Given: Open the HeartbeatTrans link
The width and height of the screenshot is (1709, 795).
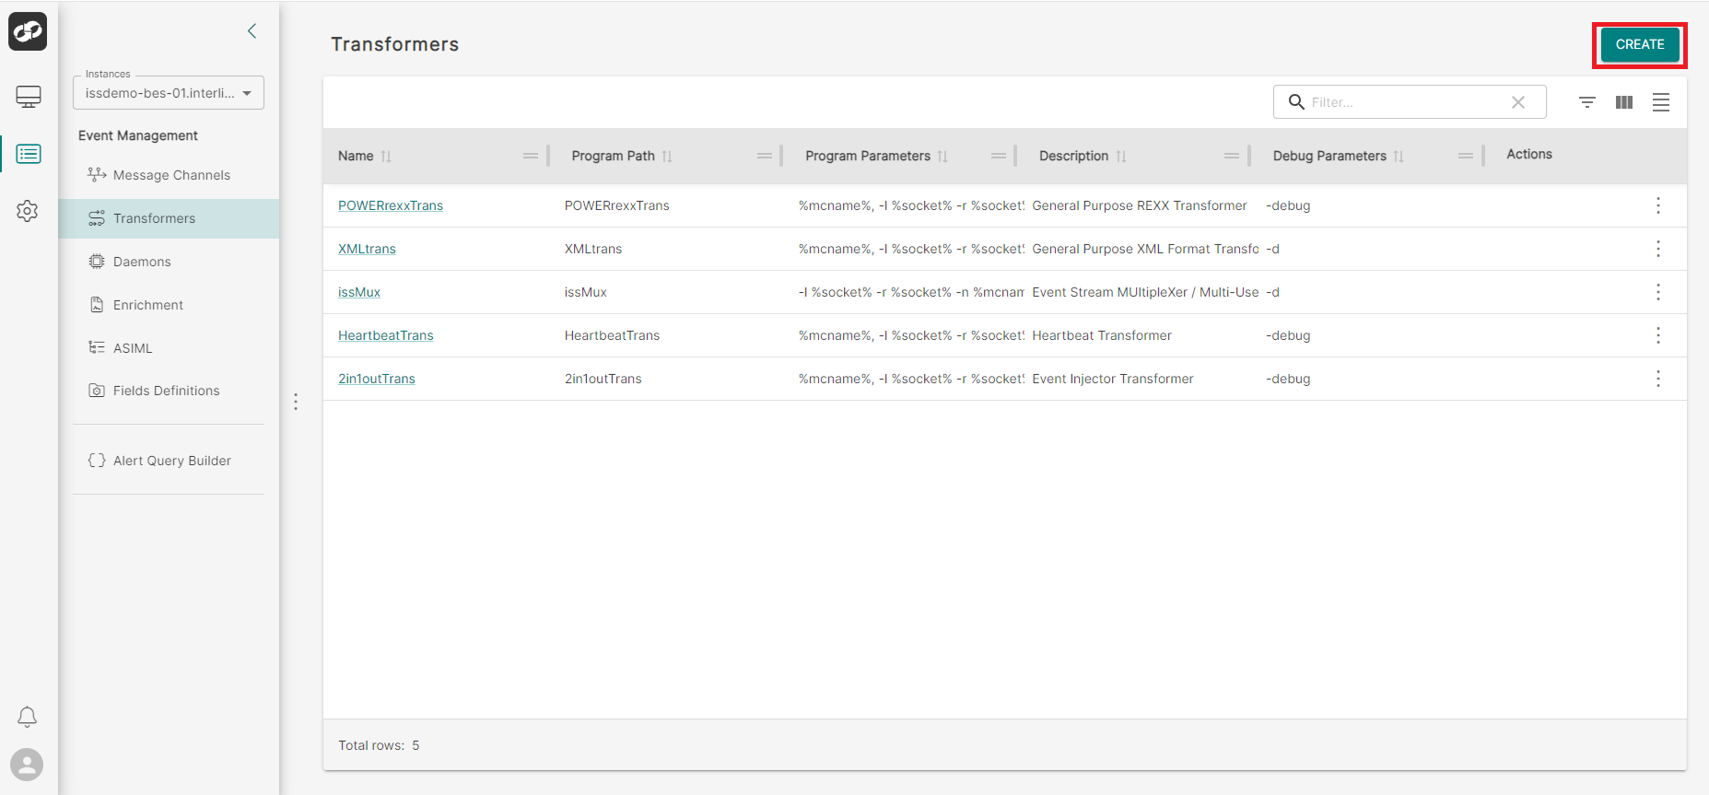Looking at the screenshot, I should pyautogui.click(x=386, y=335).
